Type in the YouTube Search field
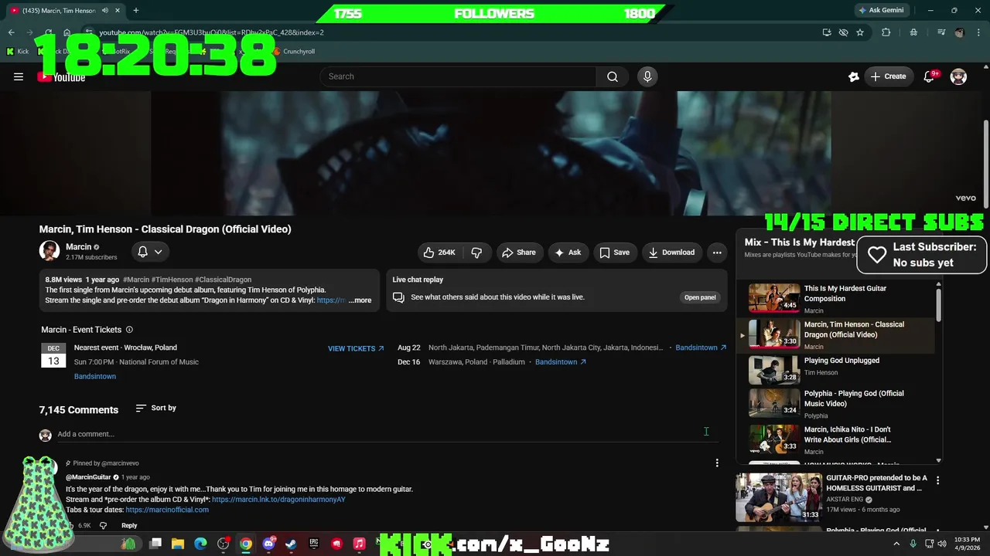The width and height of the screenshot is (990, 556). [458, 76]
